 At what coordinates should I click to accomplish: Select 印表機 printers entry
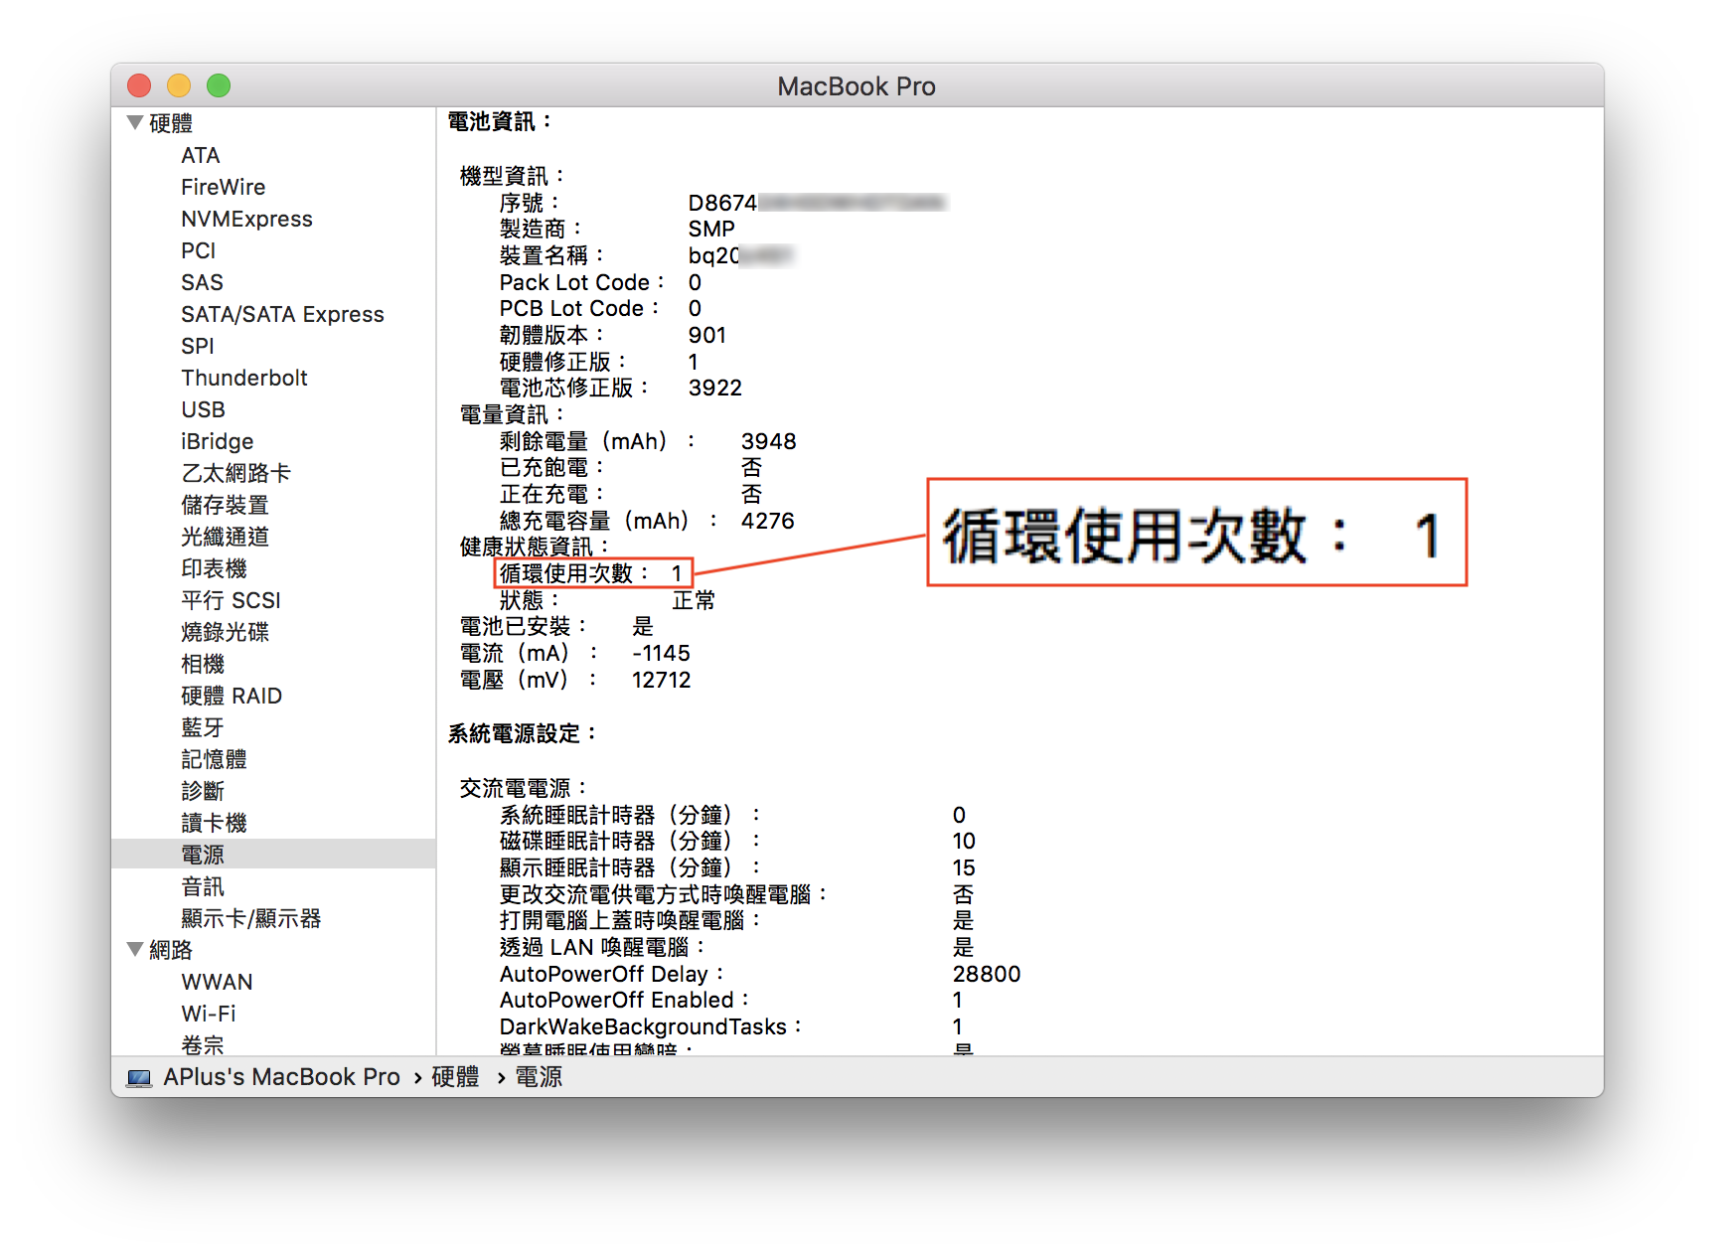214,568
